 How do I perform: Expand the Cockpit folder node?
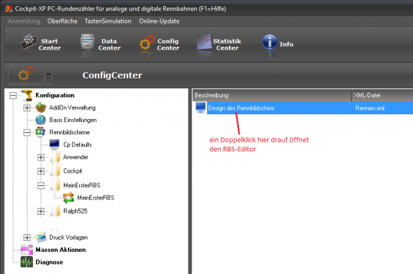[41, 171]
